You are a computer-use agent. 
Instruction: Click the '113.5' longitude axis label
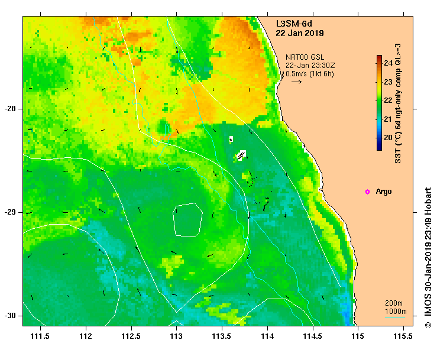tap(222, 336)
